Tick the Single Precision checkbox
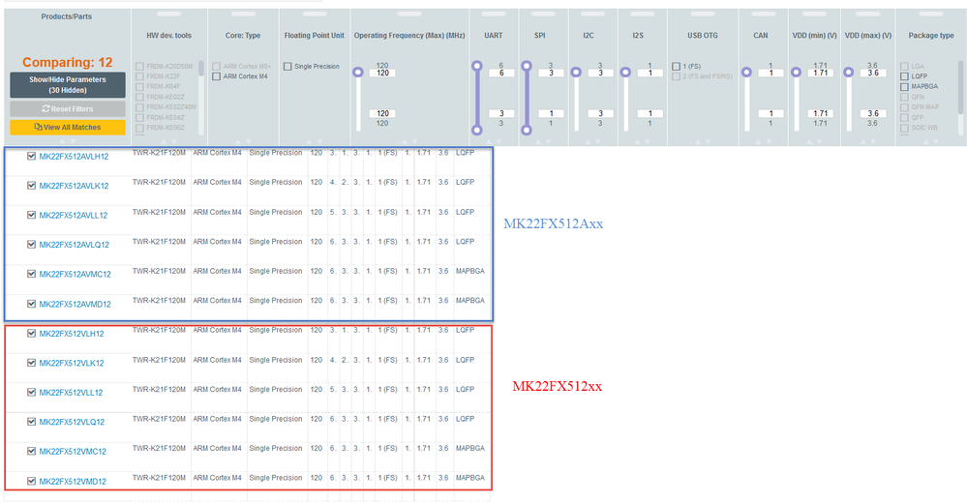967x504 pixels. point(287,66)
